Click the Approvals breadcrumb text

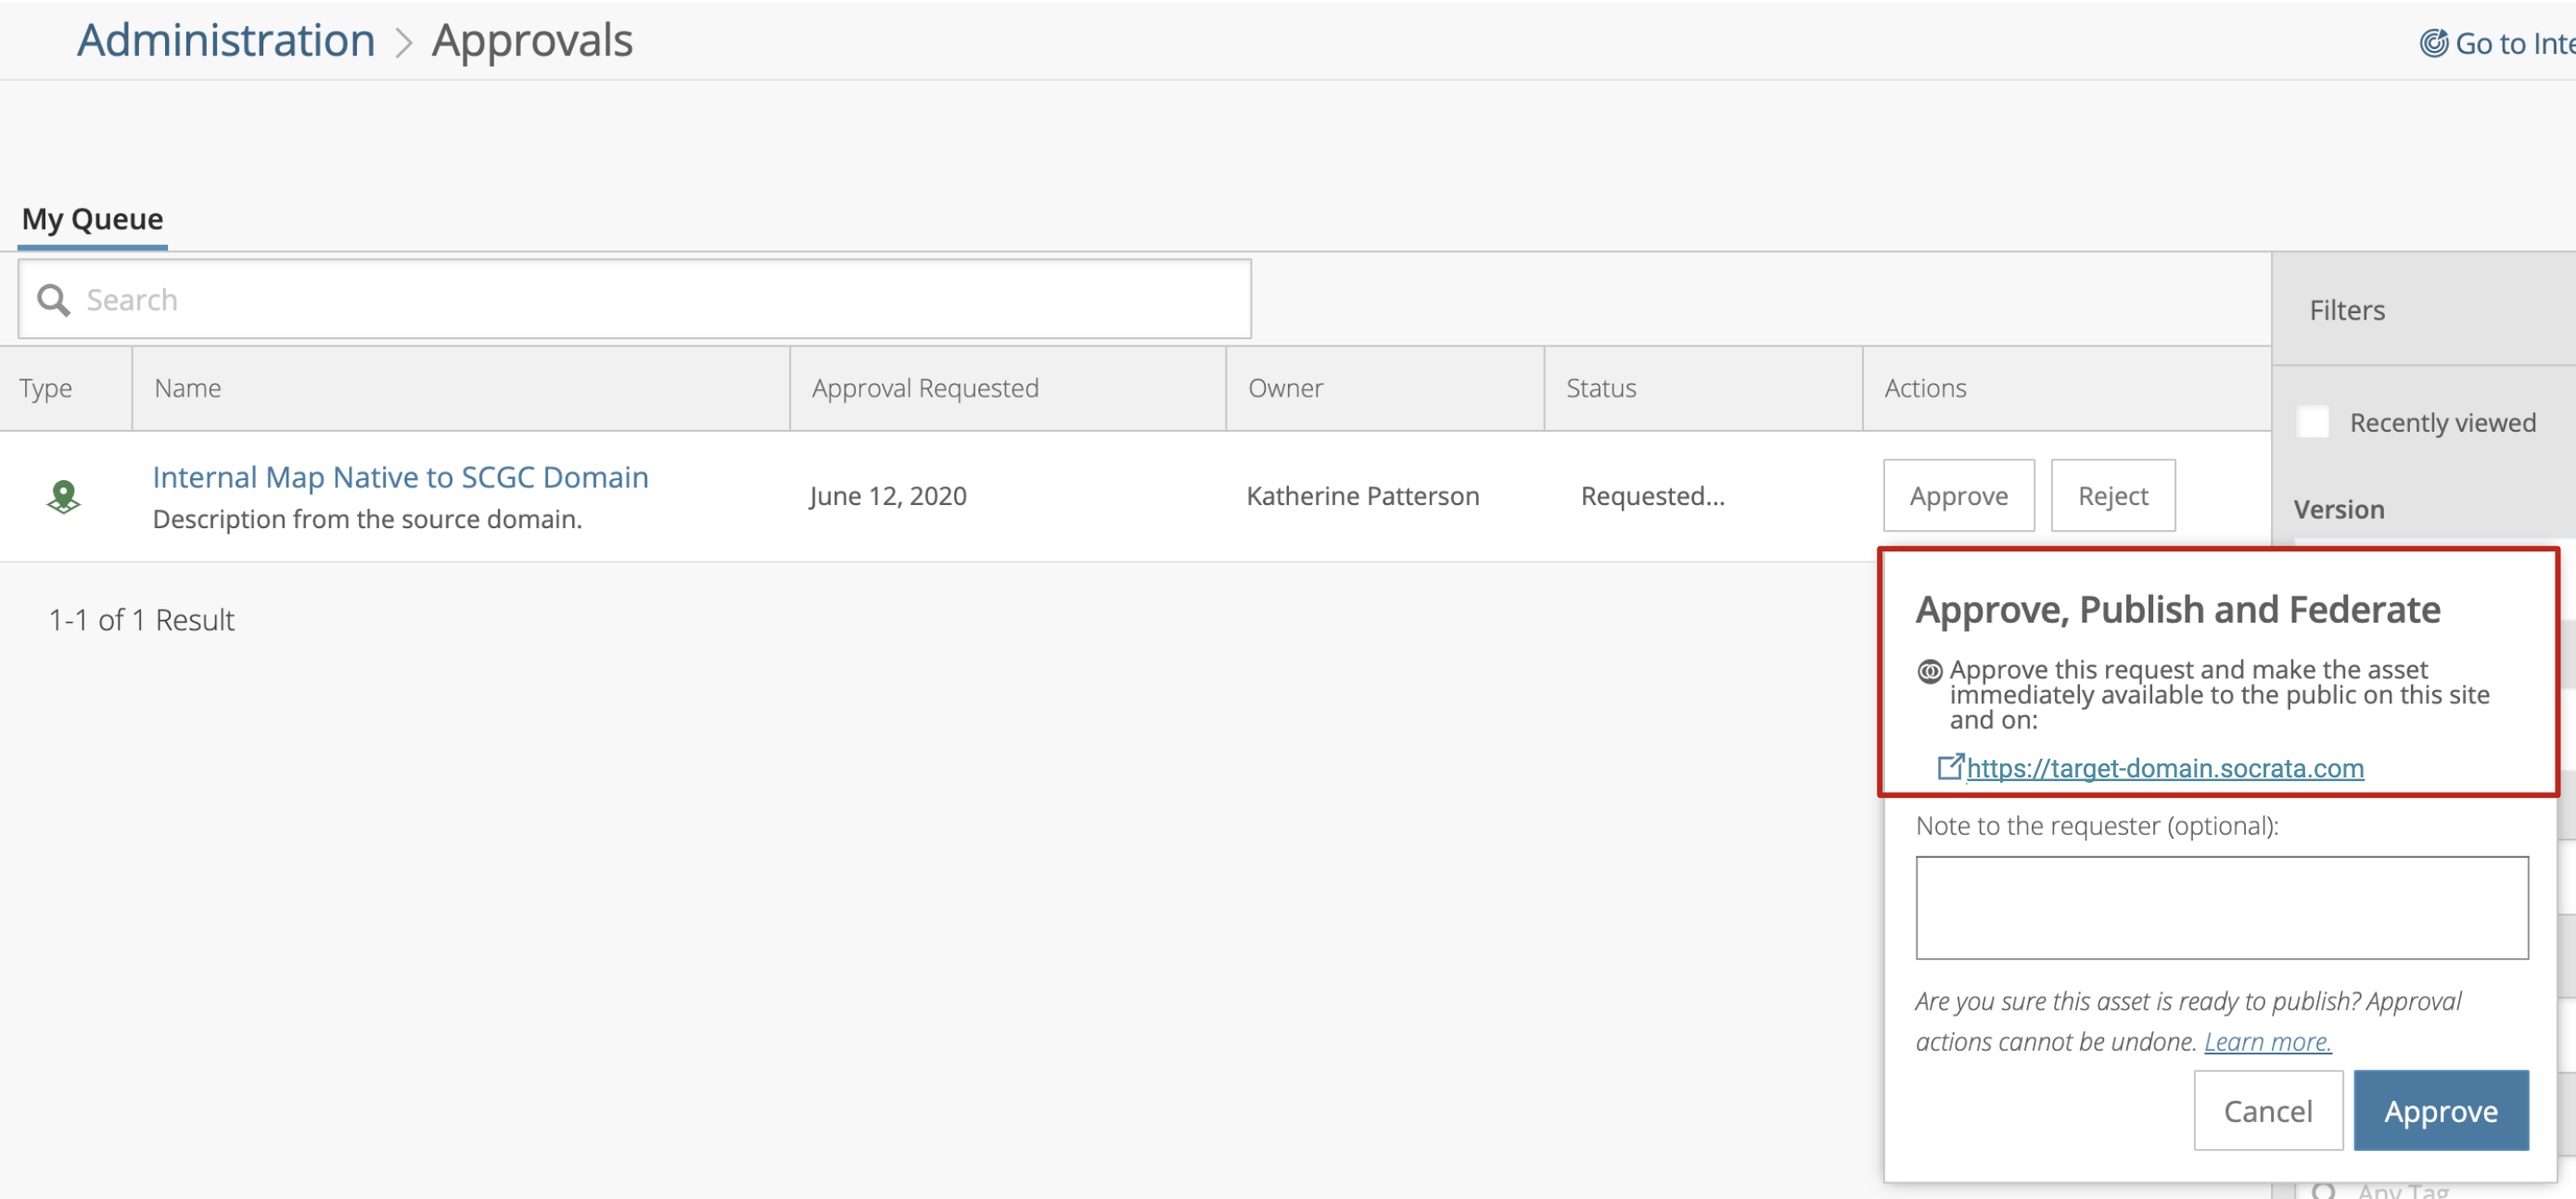click(532, 41)
